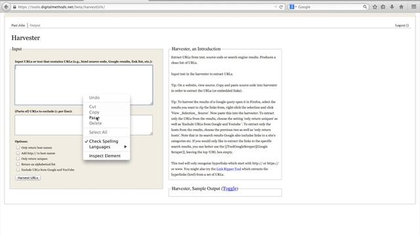Screen dimensions: 420x236
Task: Click the resize grip of input text area
Action: 151,104
